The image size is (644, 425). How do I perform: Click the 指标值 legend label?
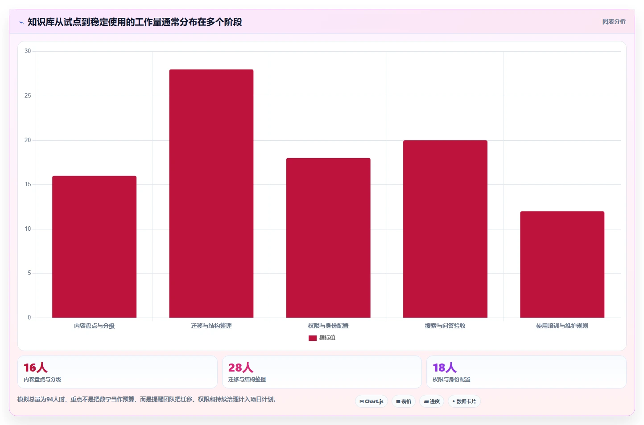327,338
